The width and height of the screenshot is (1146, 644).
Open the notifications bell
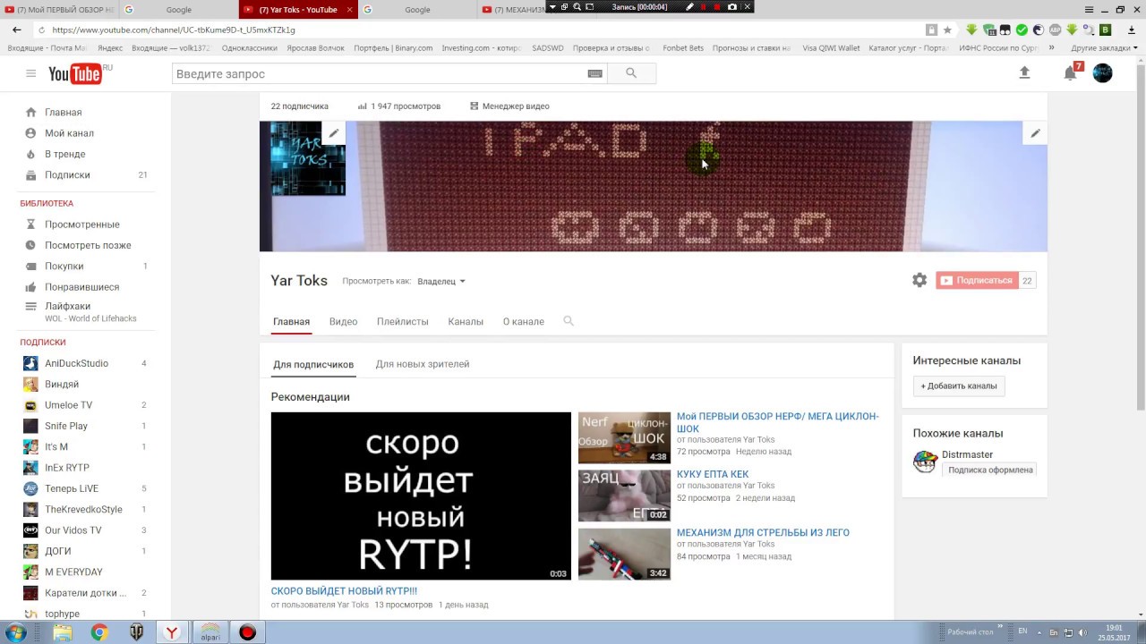click(1070, 73)
